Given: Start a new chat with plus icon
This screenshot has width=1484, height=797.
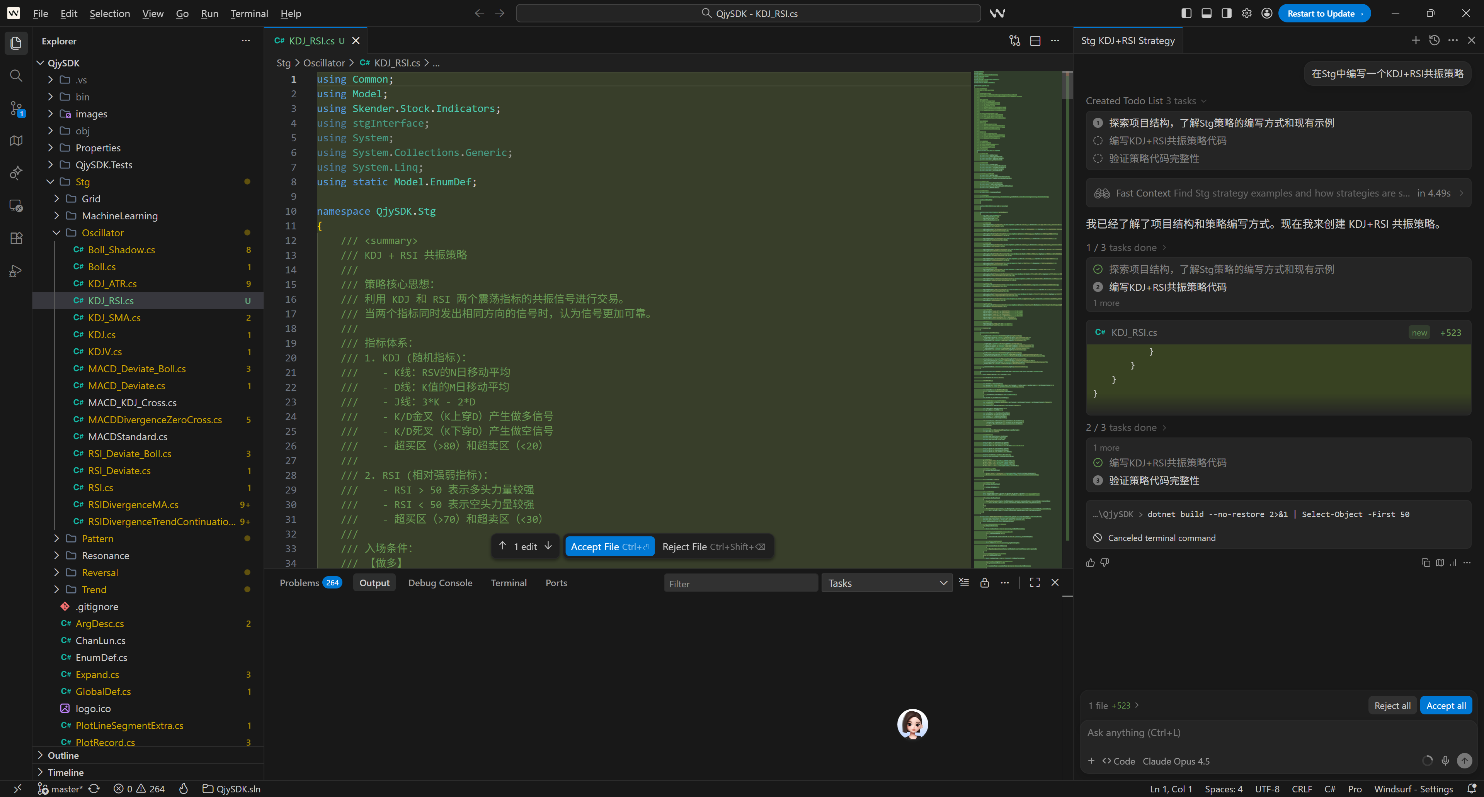Looking at the screenshot, I should [1416, 40].
